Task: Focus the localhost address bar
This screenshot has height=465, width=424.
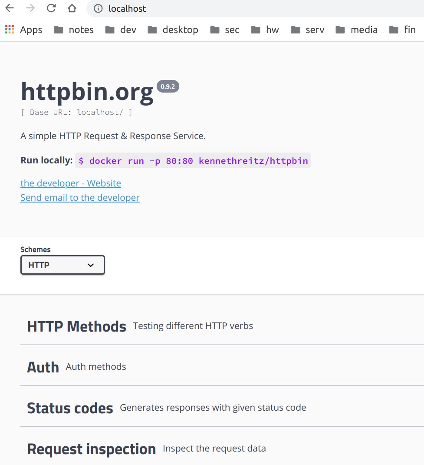Action: pyautogui.click(x=255, y=9)
